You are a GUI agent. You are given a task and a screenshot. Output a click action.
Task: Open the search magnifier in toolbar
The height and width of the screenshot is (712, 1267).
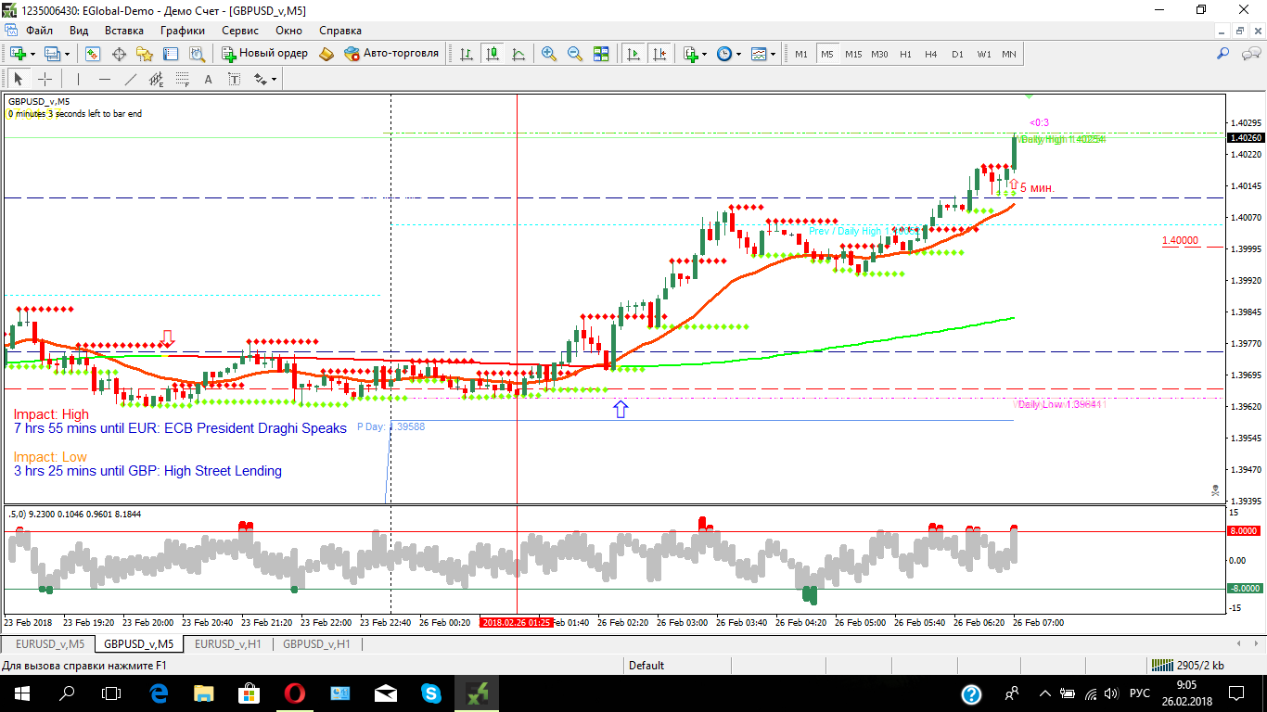pos(1223,54)
